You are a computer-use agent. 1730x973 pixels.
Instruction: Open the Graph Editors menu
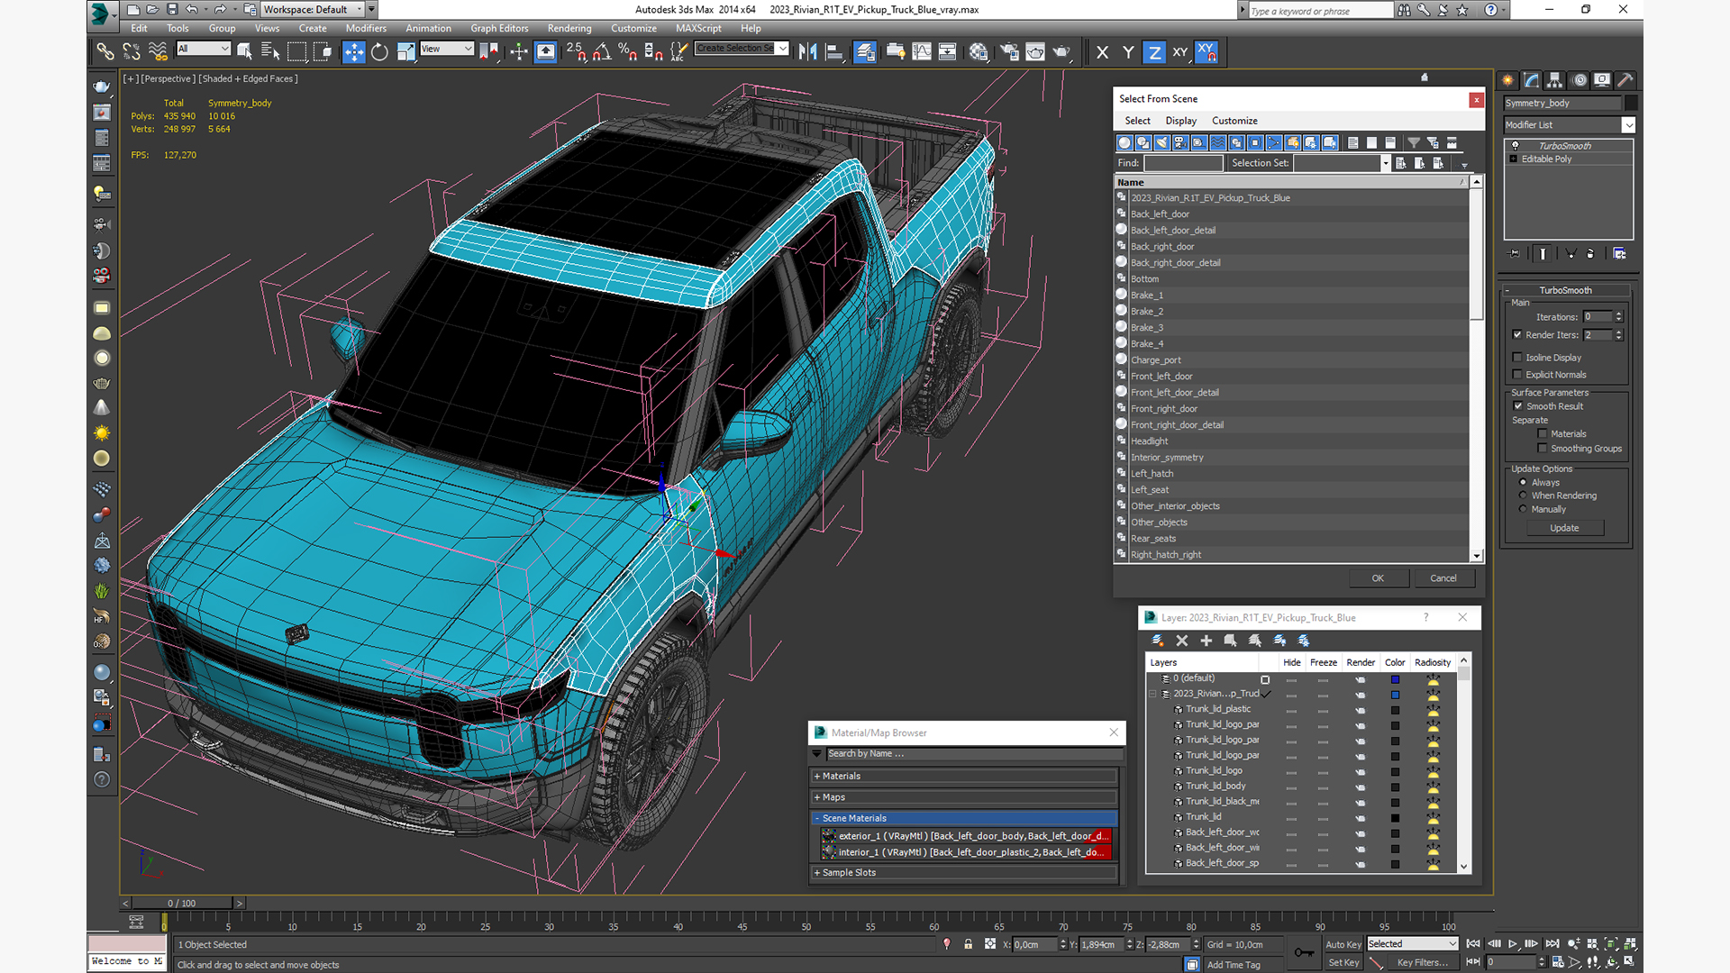(498, 28)
